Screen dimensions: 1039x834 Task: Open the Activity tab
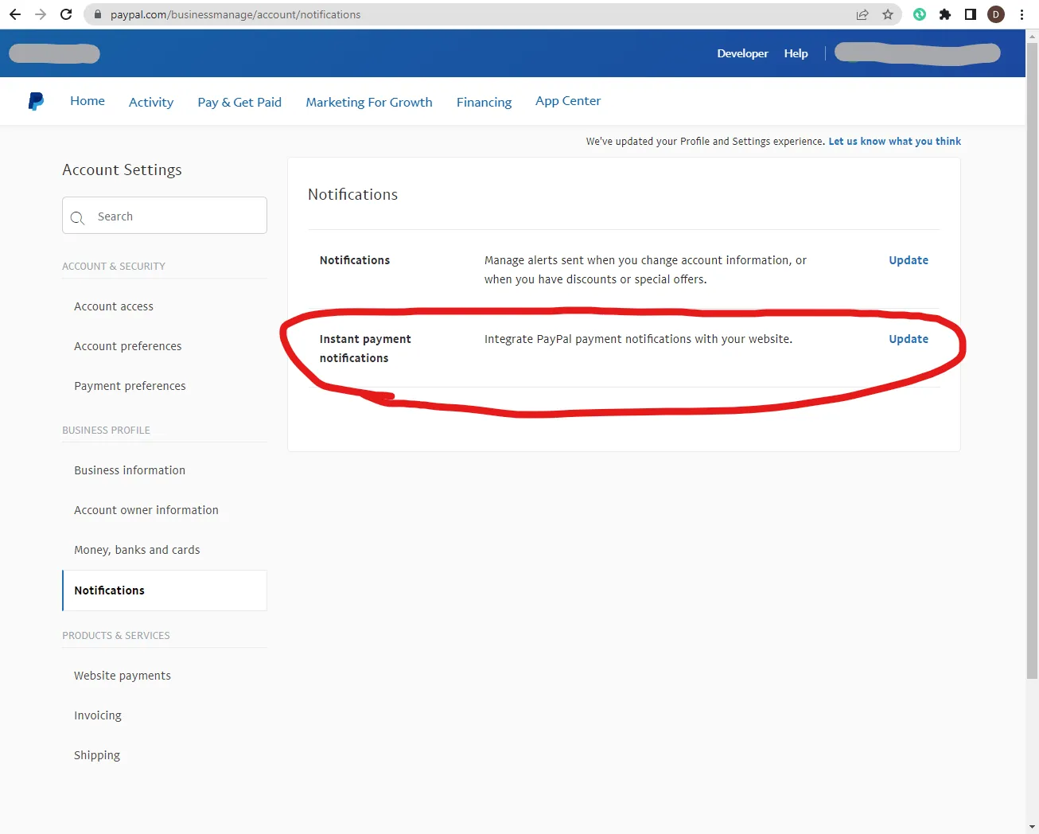151,102
